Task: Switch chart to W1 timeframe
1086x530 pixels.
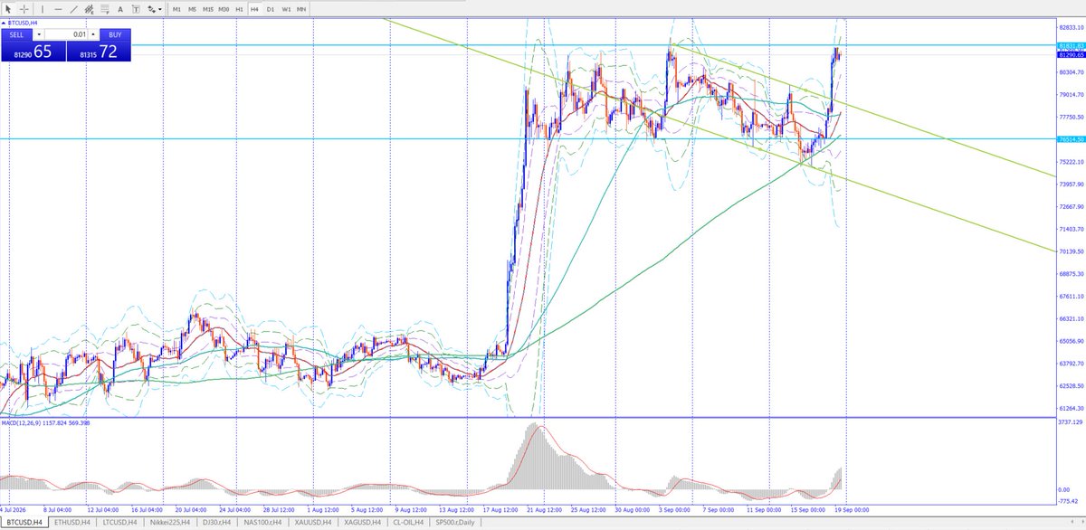Action: pos(286,9)
